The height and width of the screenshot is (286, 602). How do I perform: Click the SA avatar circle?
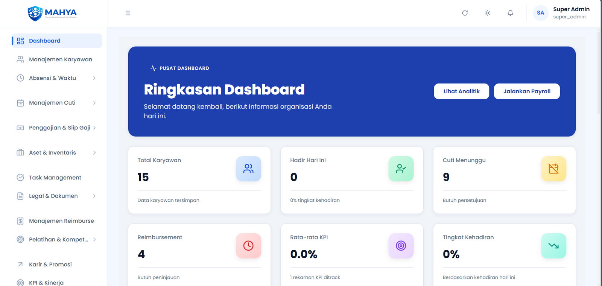click(x=541, y=13)
